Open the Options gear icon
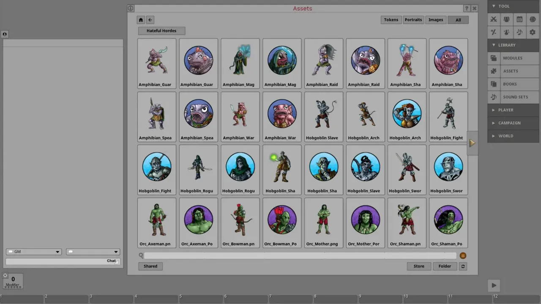541x304 pixels. [533, 32]
